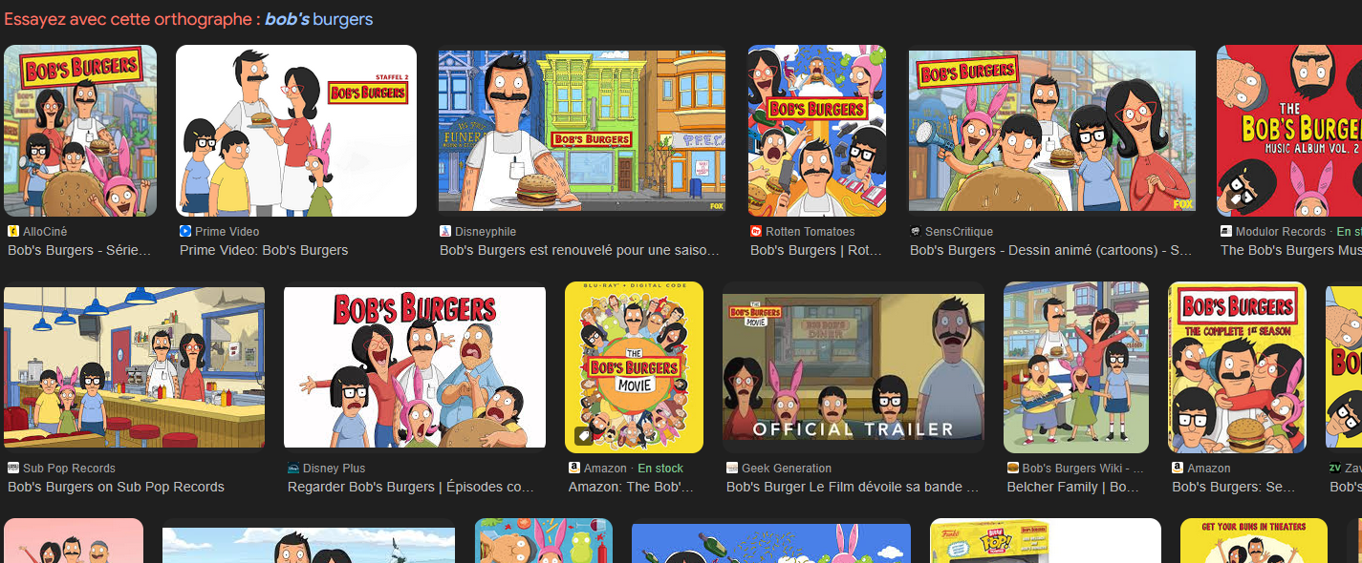Open the Music Album Vol. 2 red cover image

tap(1289, 131)
